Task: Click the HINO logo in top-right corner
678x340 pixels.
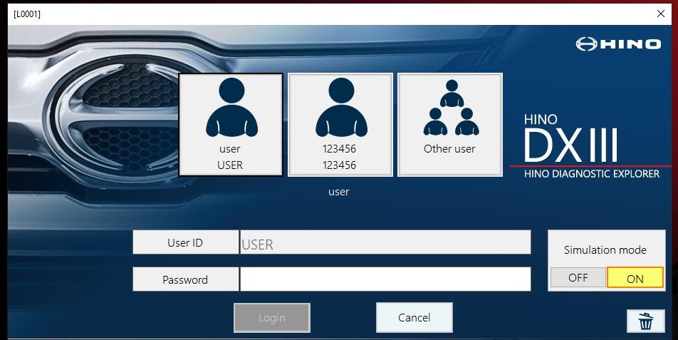Action: tap(618, 44)
